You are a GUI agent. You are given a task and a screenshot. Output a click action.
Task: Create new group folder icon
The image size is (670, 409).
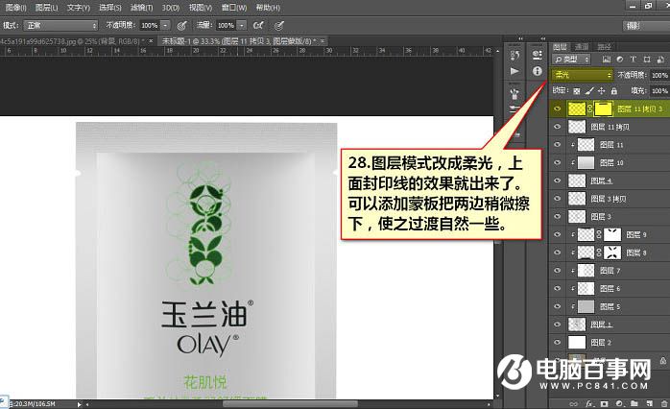[634, 403]
